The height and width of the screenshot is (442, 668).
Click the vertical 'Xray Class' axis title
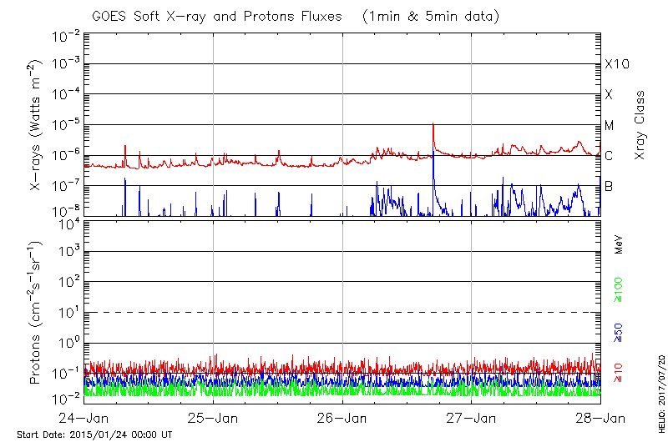(640, 124)
